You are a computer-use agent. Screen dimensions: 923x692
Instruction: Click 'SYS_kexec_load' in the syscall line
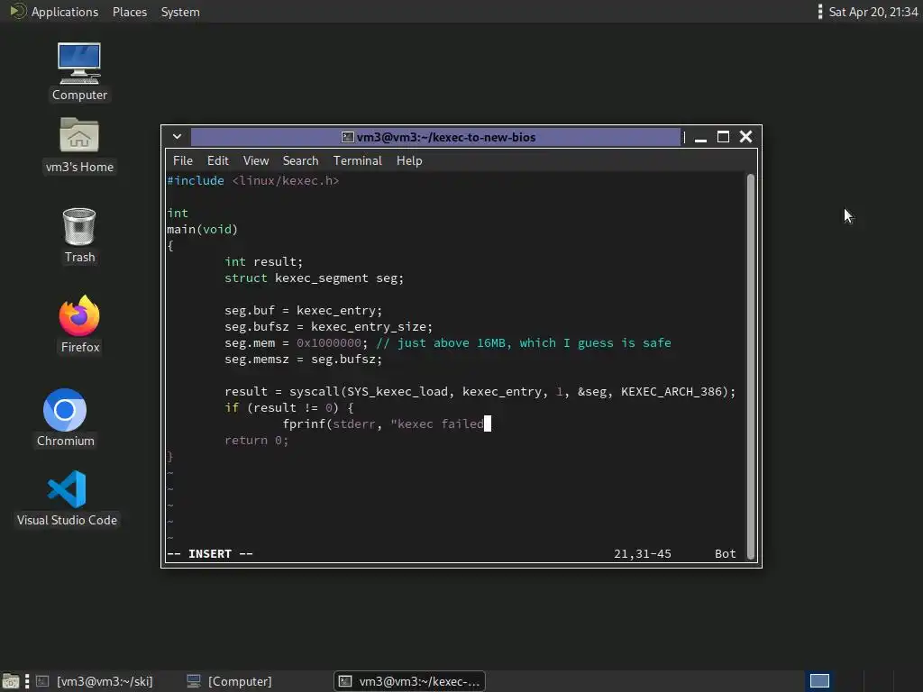point(397,392)
